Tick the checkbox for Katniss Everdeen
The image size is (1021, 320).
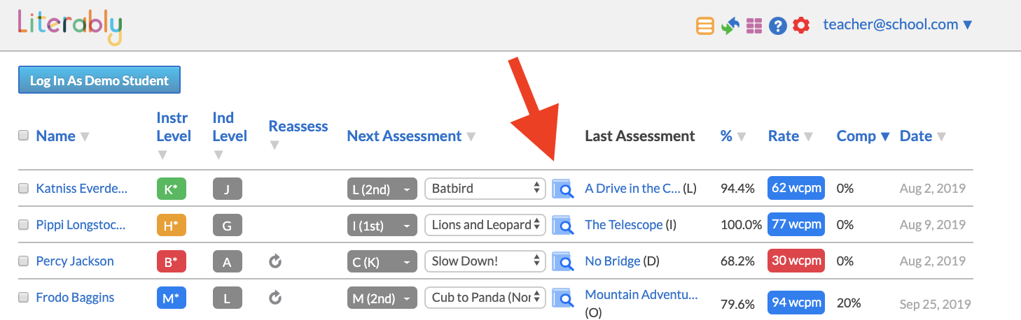24,188
